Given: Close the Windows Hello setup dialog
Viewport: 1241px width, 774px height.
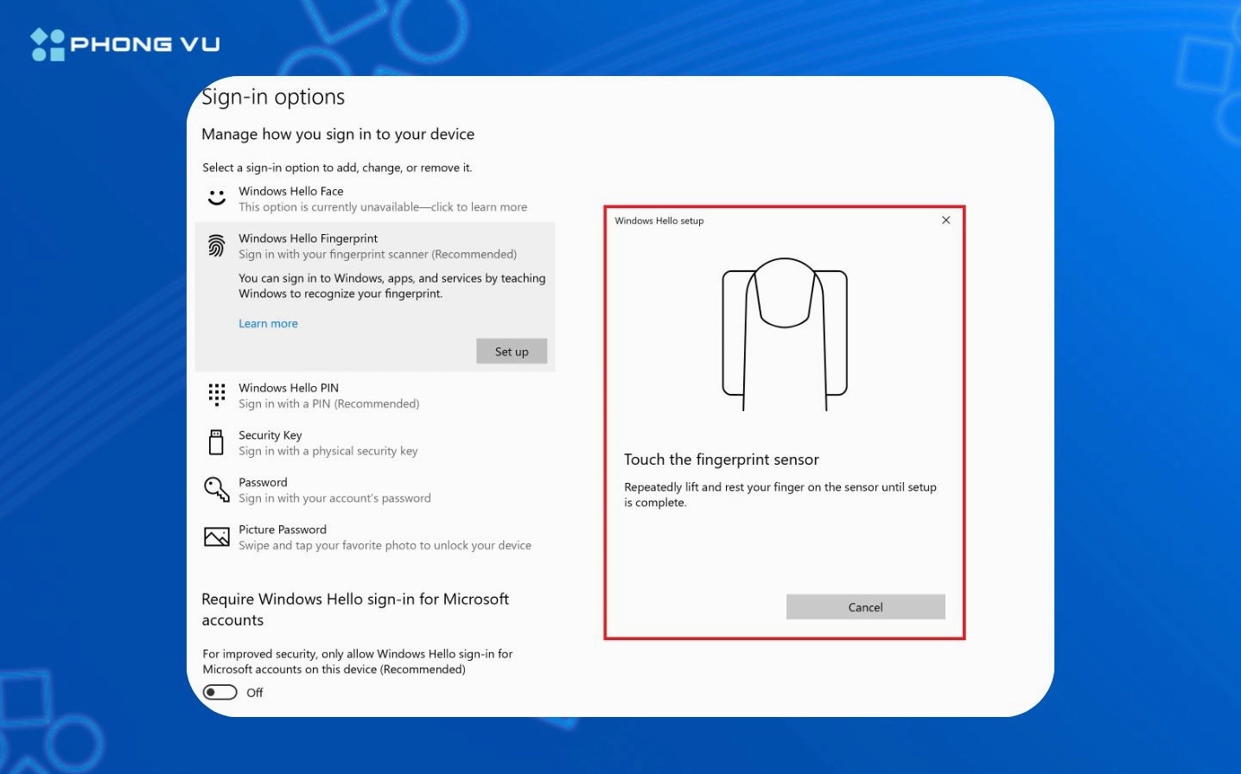Looking at the screenshot, I should pyautogui.click(x=945, y=220).
